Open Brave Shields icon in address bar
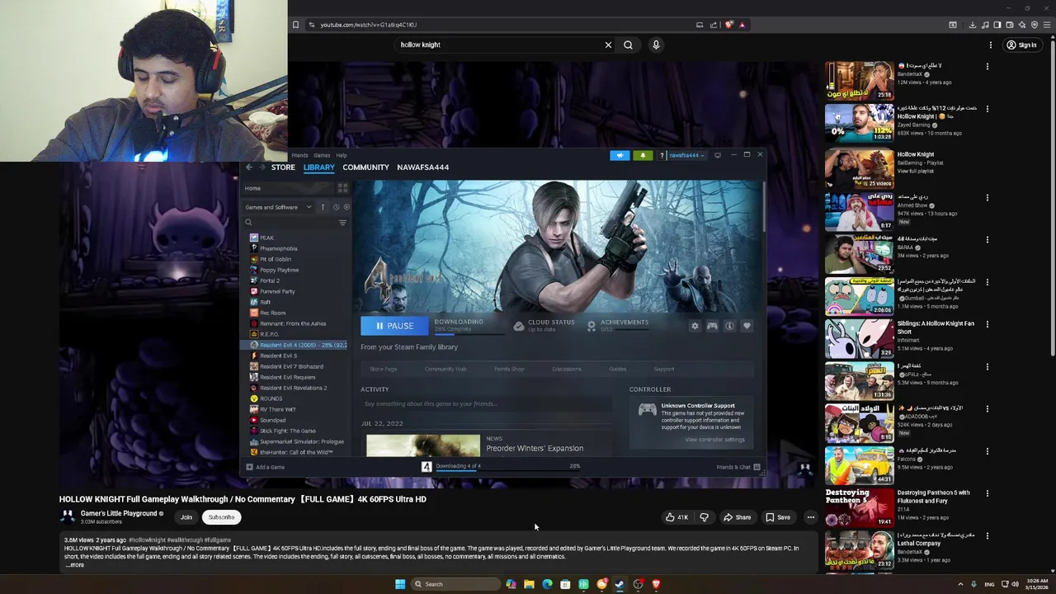1056x594 pixels. 728,25
